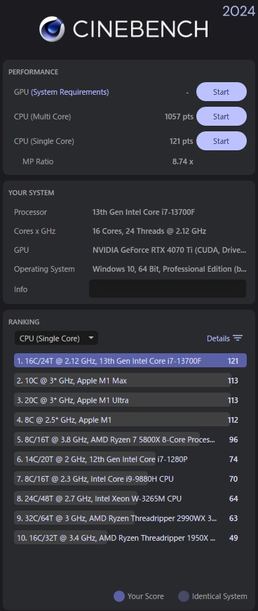Viewport: 258px width, 611px height.
Task: Click the ranking dropdown arrow
Action: click(x=91, y=338)
